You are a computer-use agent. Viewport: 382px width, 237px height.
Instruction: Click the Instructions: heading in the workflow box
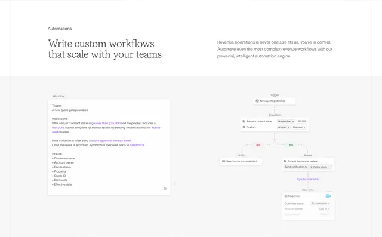pyautogui.click(x=60, y=119)
